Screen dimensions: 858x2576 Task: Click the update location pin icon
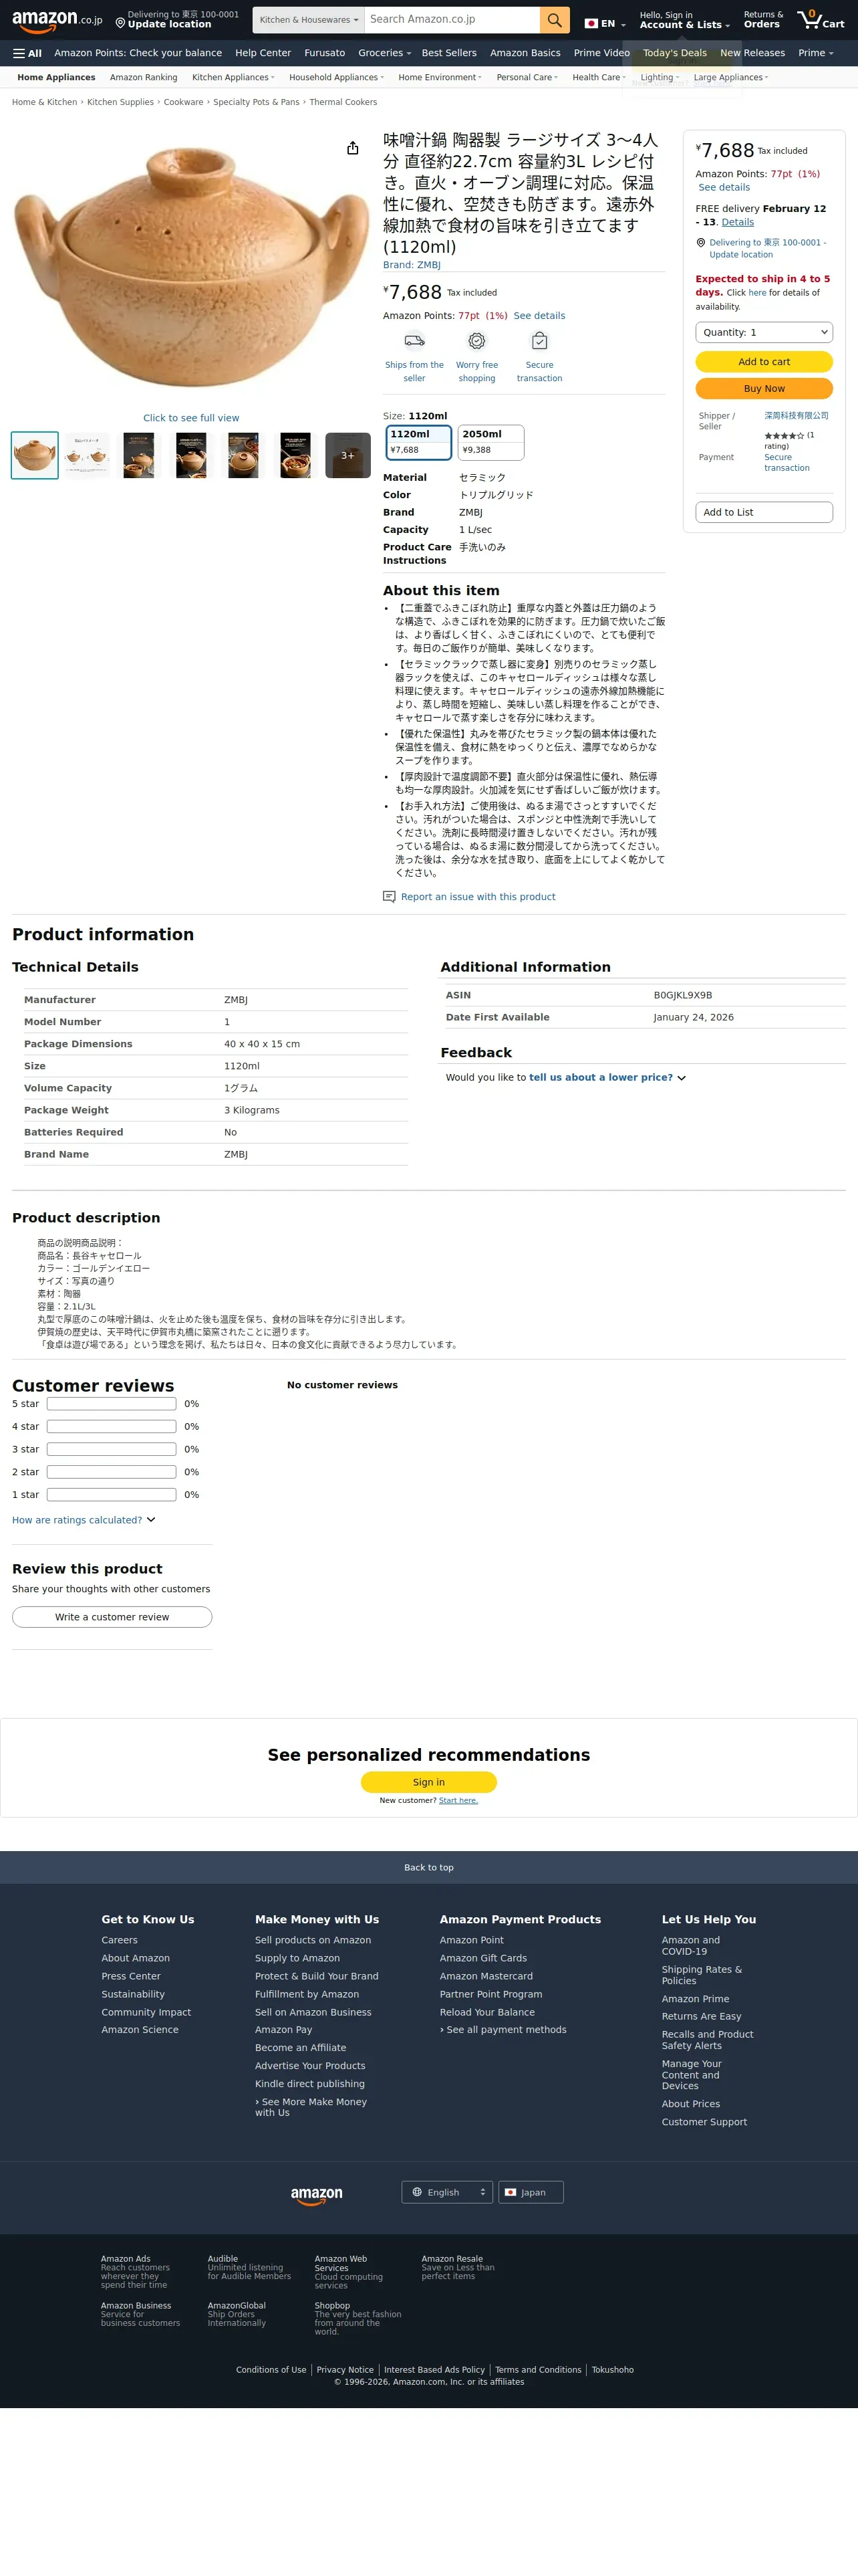point(120,22)
